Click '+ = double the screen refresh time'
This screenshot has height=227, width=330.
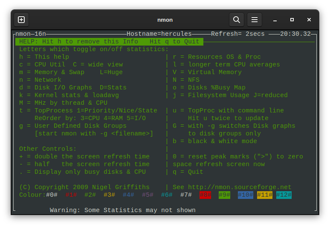coord(84,157)
